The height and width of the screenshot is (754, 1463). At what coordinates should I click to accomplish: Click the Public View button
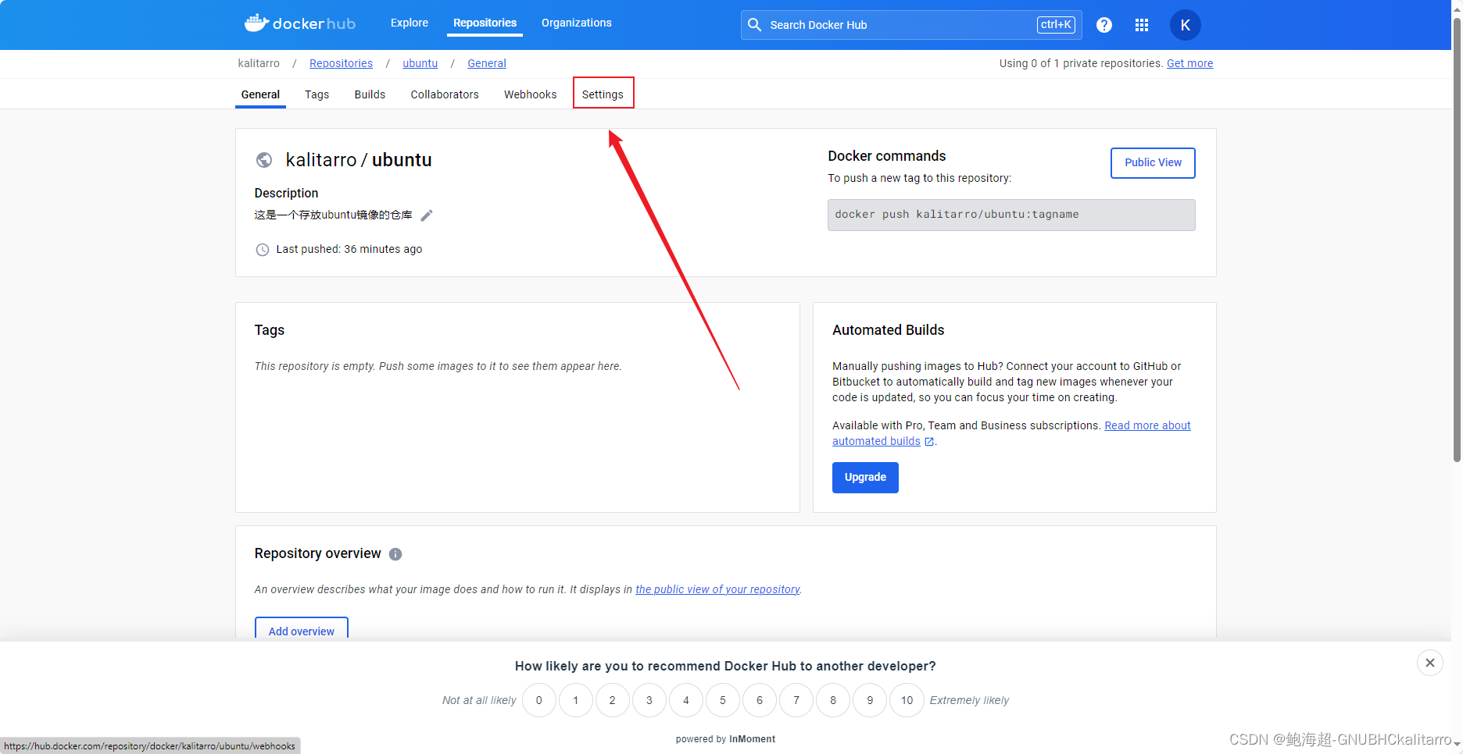1153,162
